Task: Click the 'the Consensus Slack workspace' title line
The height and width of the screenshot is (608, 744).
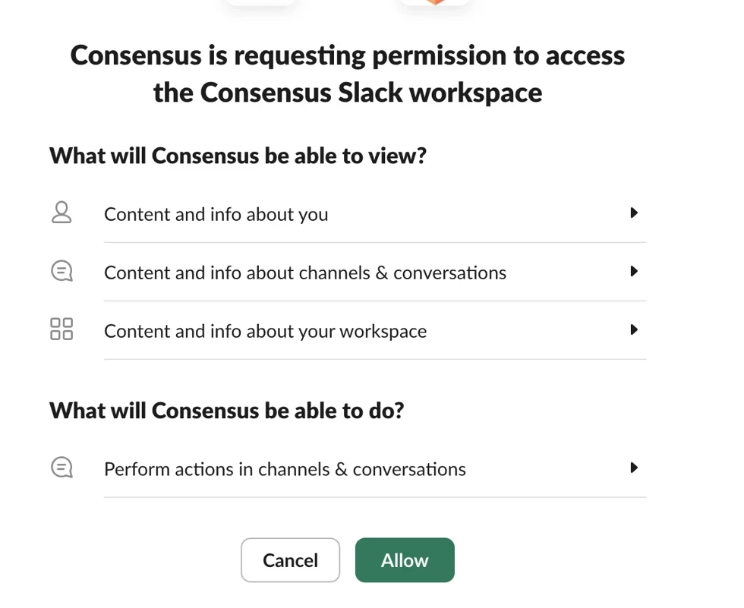Action: [x=348, y=93]
